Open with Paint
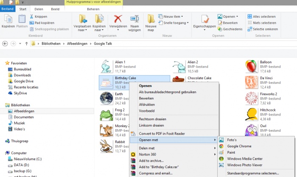Image resolution: width=297 pixels, height=177 pixels. pos(231,152)
